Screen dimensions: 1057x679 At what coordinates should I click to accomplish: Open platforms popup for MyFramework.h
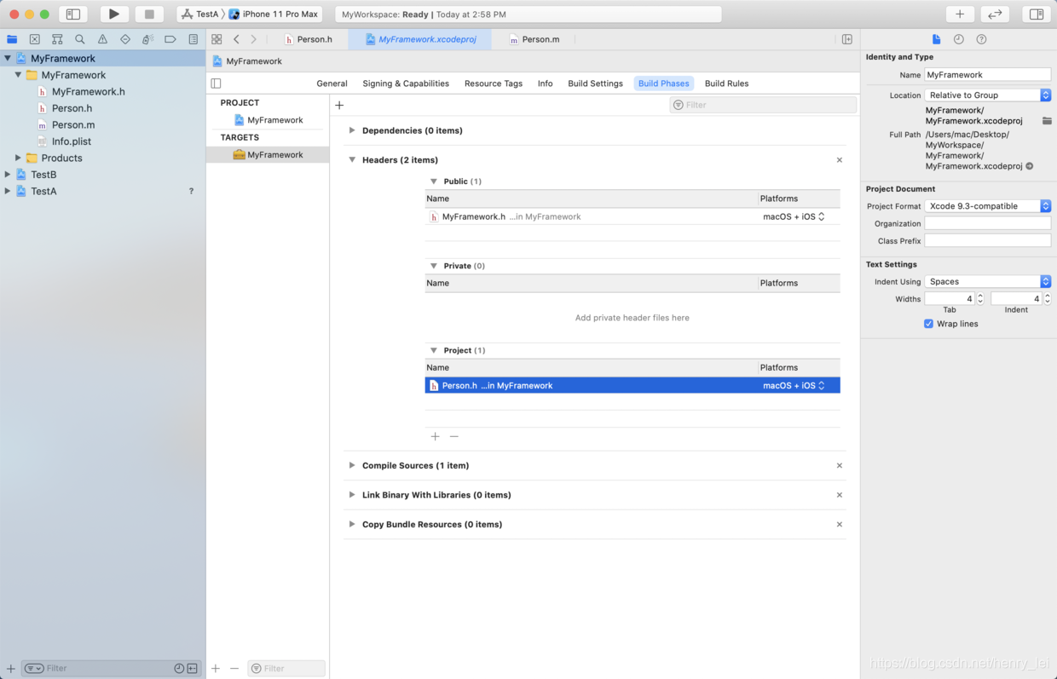tap(794, 216)
